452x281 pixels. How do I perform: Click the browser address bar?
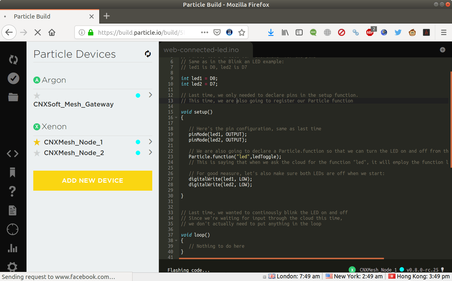tap(141, 32)
